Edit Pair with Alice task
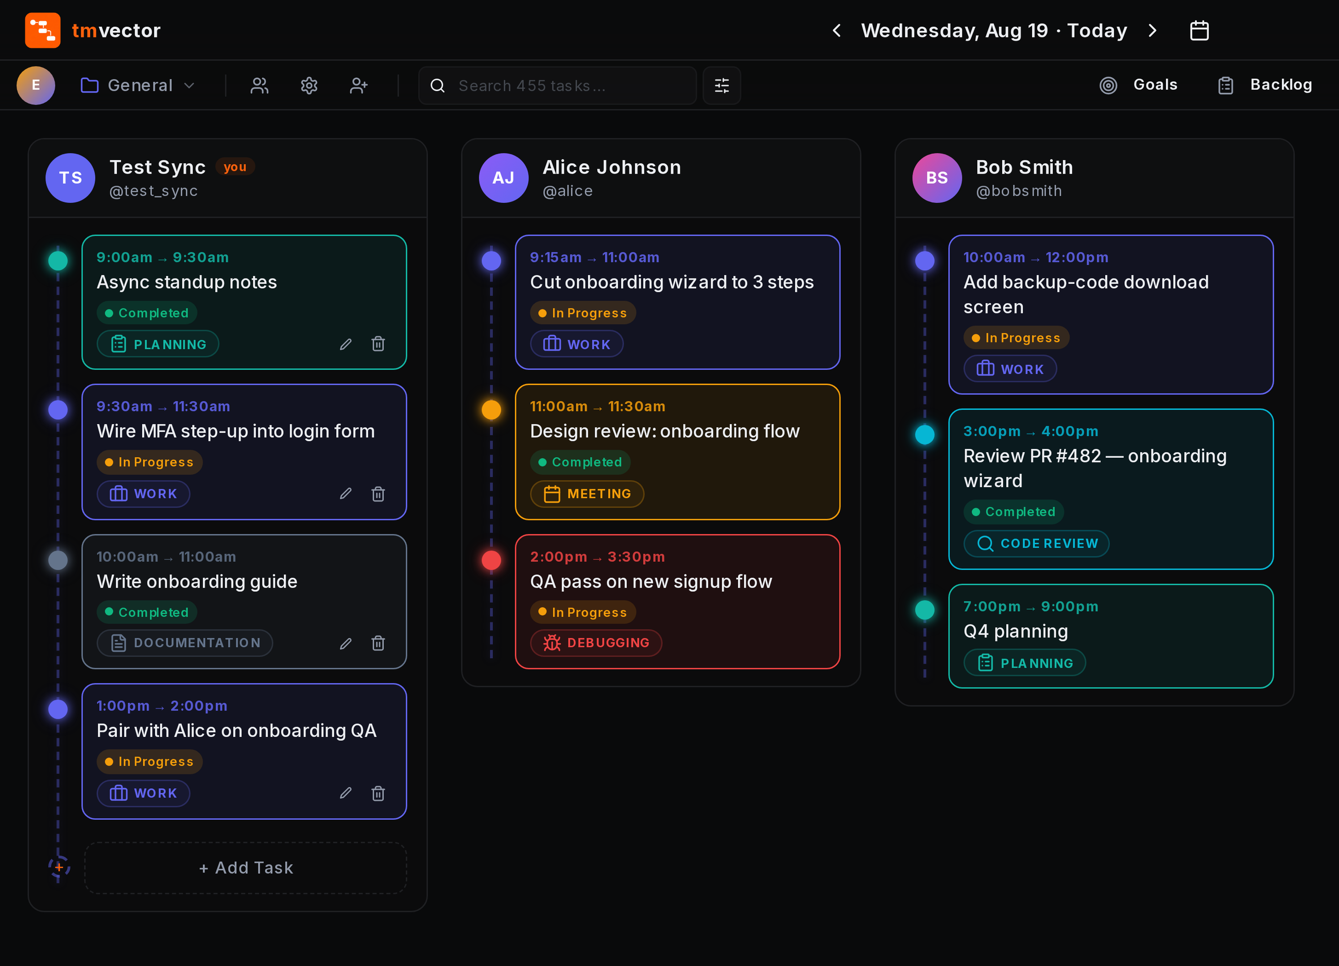Image resolution: width=1339 pixels, height=966 pixels. [x=346, y=792]
